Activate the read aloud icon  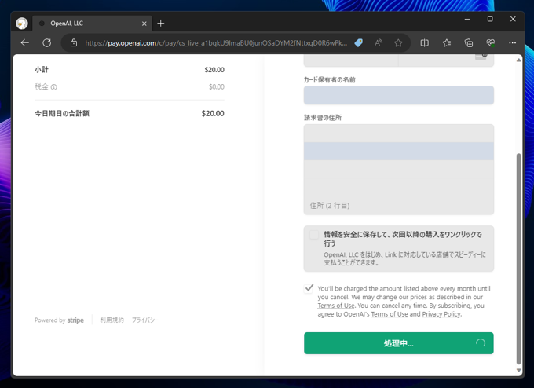(379, 43)
